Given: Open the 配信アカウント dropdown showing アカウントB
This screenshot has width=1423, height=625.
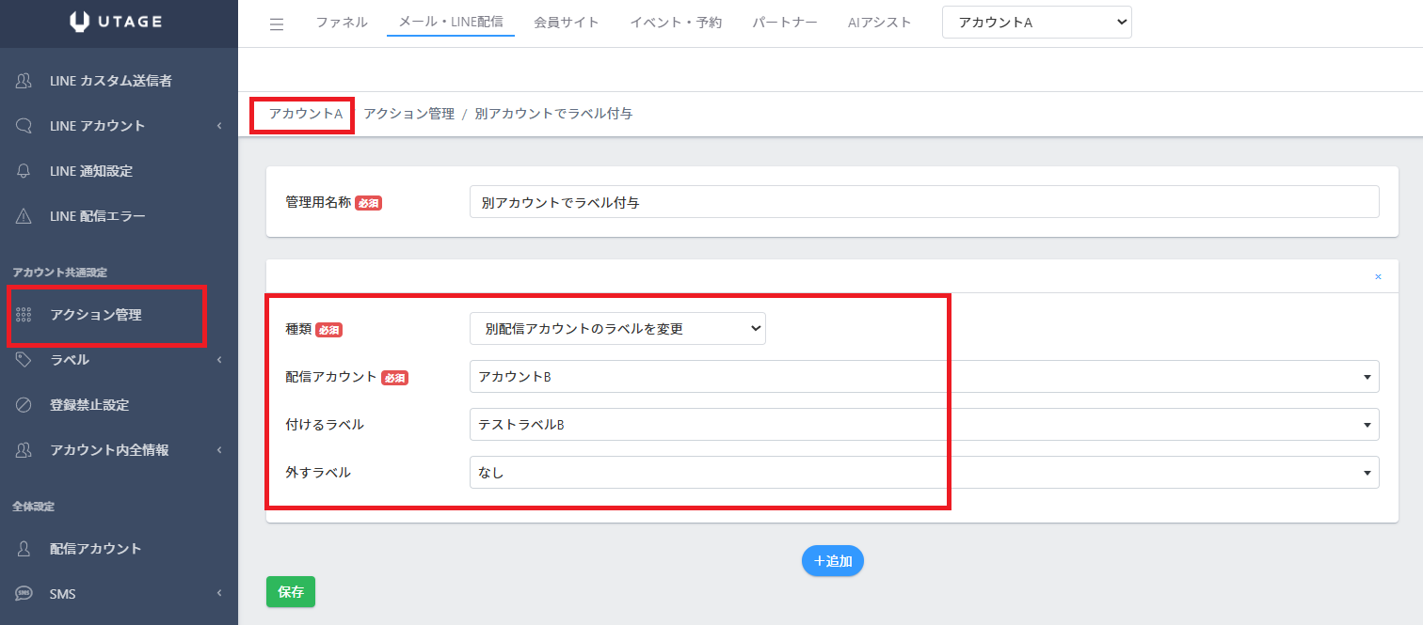Looking at the screenshot, I should click(924, 376).
